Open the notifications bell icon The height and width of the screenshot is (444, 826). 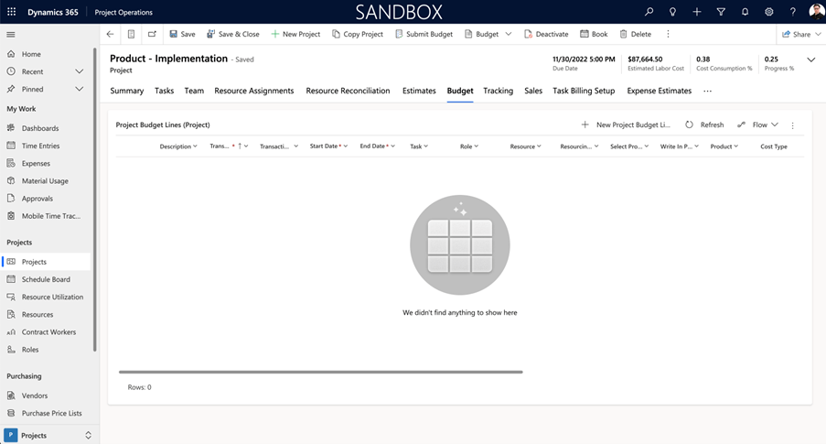(x=745, y=12)
